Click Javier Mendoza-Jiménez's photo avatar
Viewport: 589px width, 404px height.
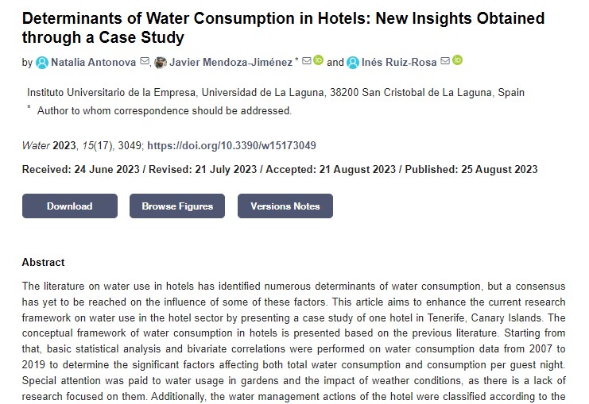pyautogui.click(x=161, y=63)
